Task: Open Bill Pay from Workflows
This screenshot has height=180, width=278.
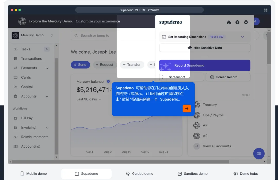Action: pos(27,118)
